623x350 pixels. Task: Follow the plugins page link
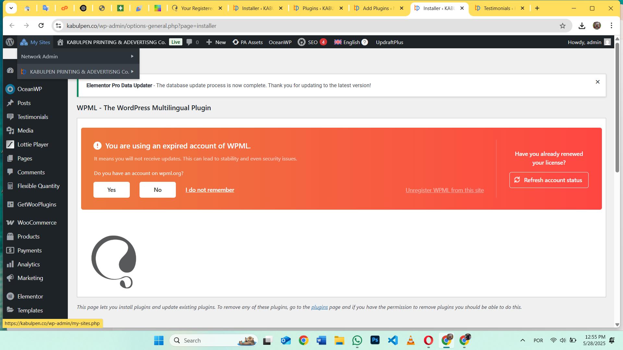pyautogui.click(x=319, y=307)
